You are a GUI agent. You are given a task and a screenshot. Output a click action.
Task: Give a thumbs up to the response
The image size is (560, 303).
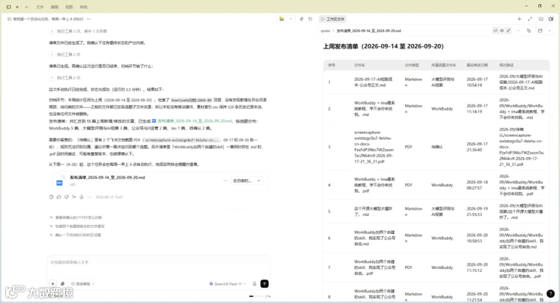[59, 197]
